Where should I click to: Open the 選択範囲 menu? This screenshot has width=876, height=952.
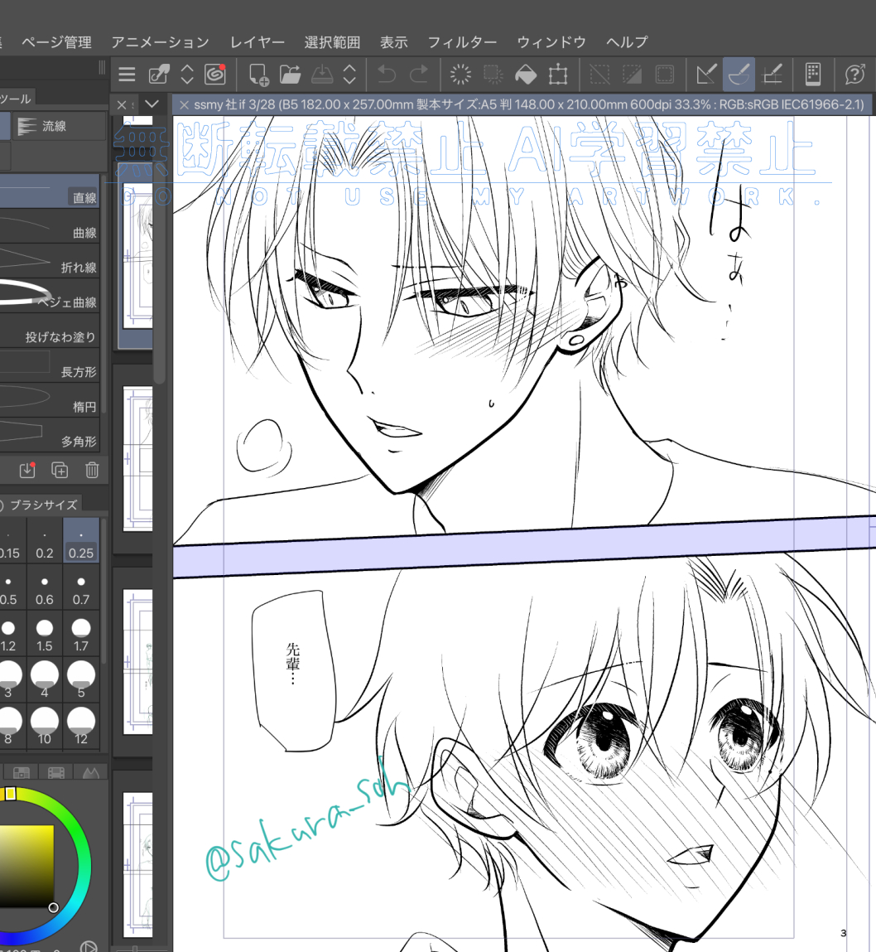click(333, 42)
